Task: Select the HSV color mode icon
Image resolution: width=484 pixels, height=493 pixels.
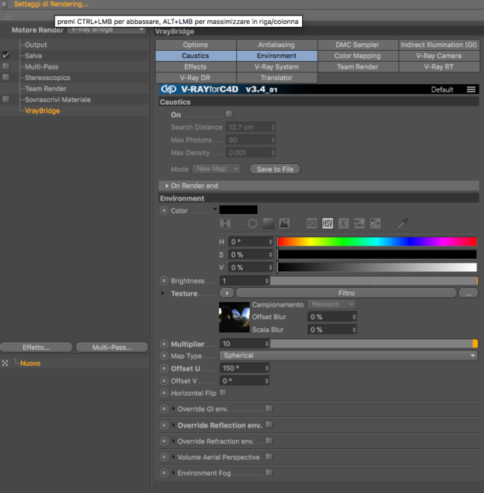Action: pos(328,223)
